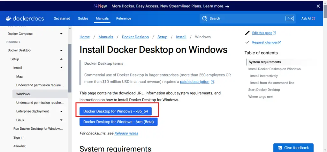Expand the Docker Compose sidebar section

click(x=61, y=34)
